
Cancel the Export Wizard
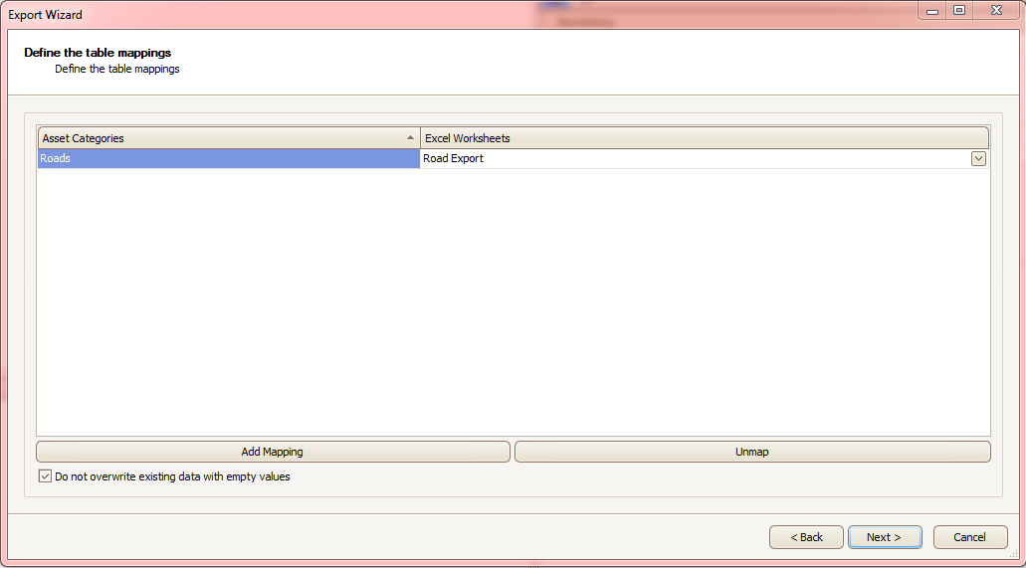click(x=969, y=537)
